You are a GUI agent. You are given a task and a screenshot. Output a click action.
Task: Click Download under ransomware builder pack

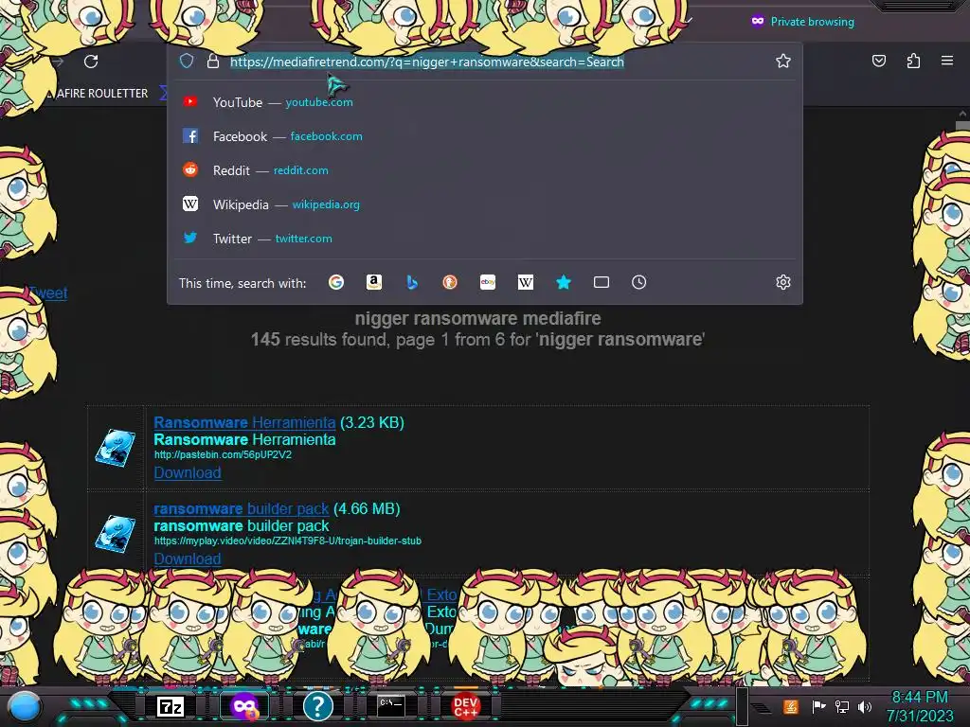[188, 559]
